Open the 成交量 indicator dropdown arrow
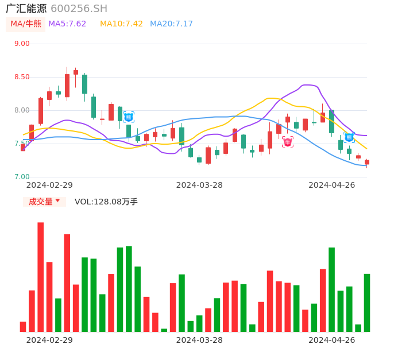Viewport: 394px width, 348px height. (x=57, y=201)
